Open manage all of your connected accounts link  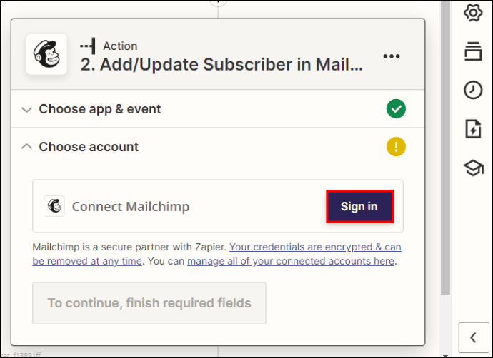(291, 261)
